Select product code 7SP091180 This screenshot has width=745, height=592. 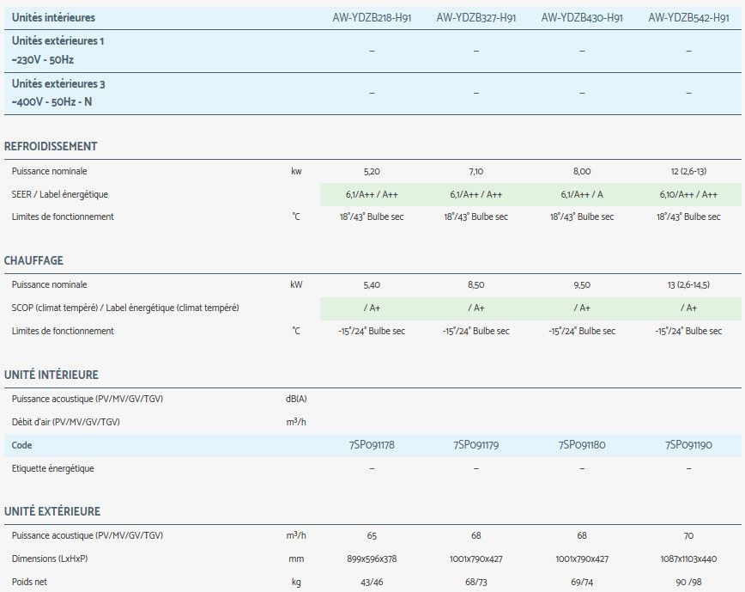coord(582,445)
